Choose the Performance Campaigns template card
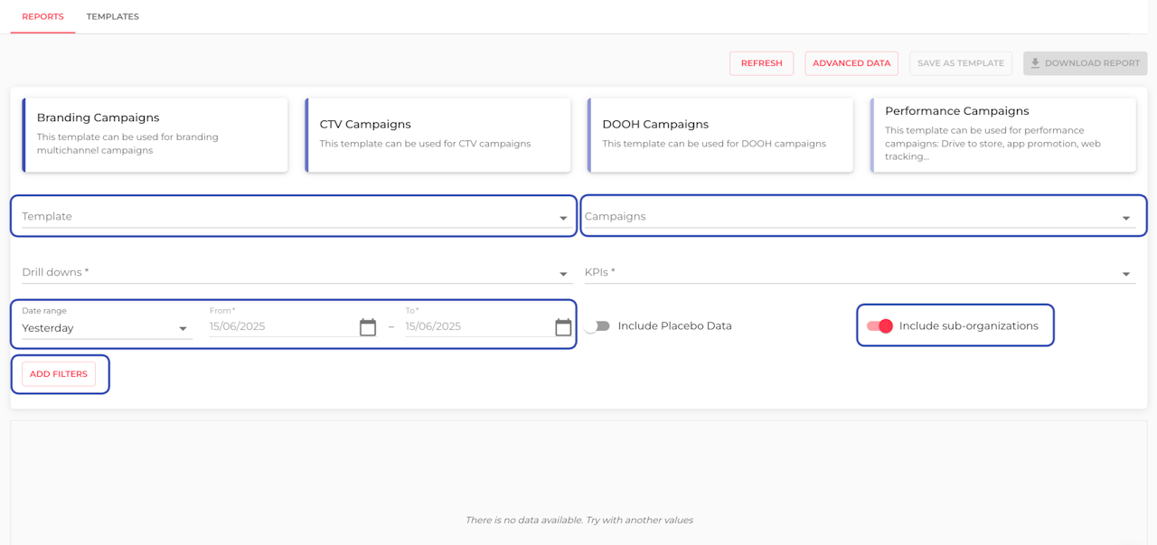The height and width of the screenshot is (545, 1157). 1003,135
